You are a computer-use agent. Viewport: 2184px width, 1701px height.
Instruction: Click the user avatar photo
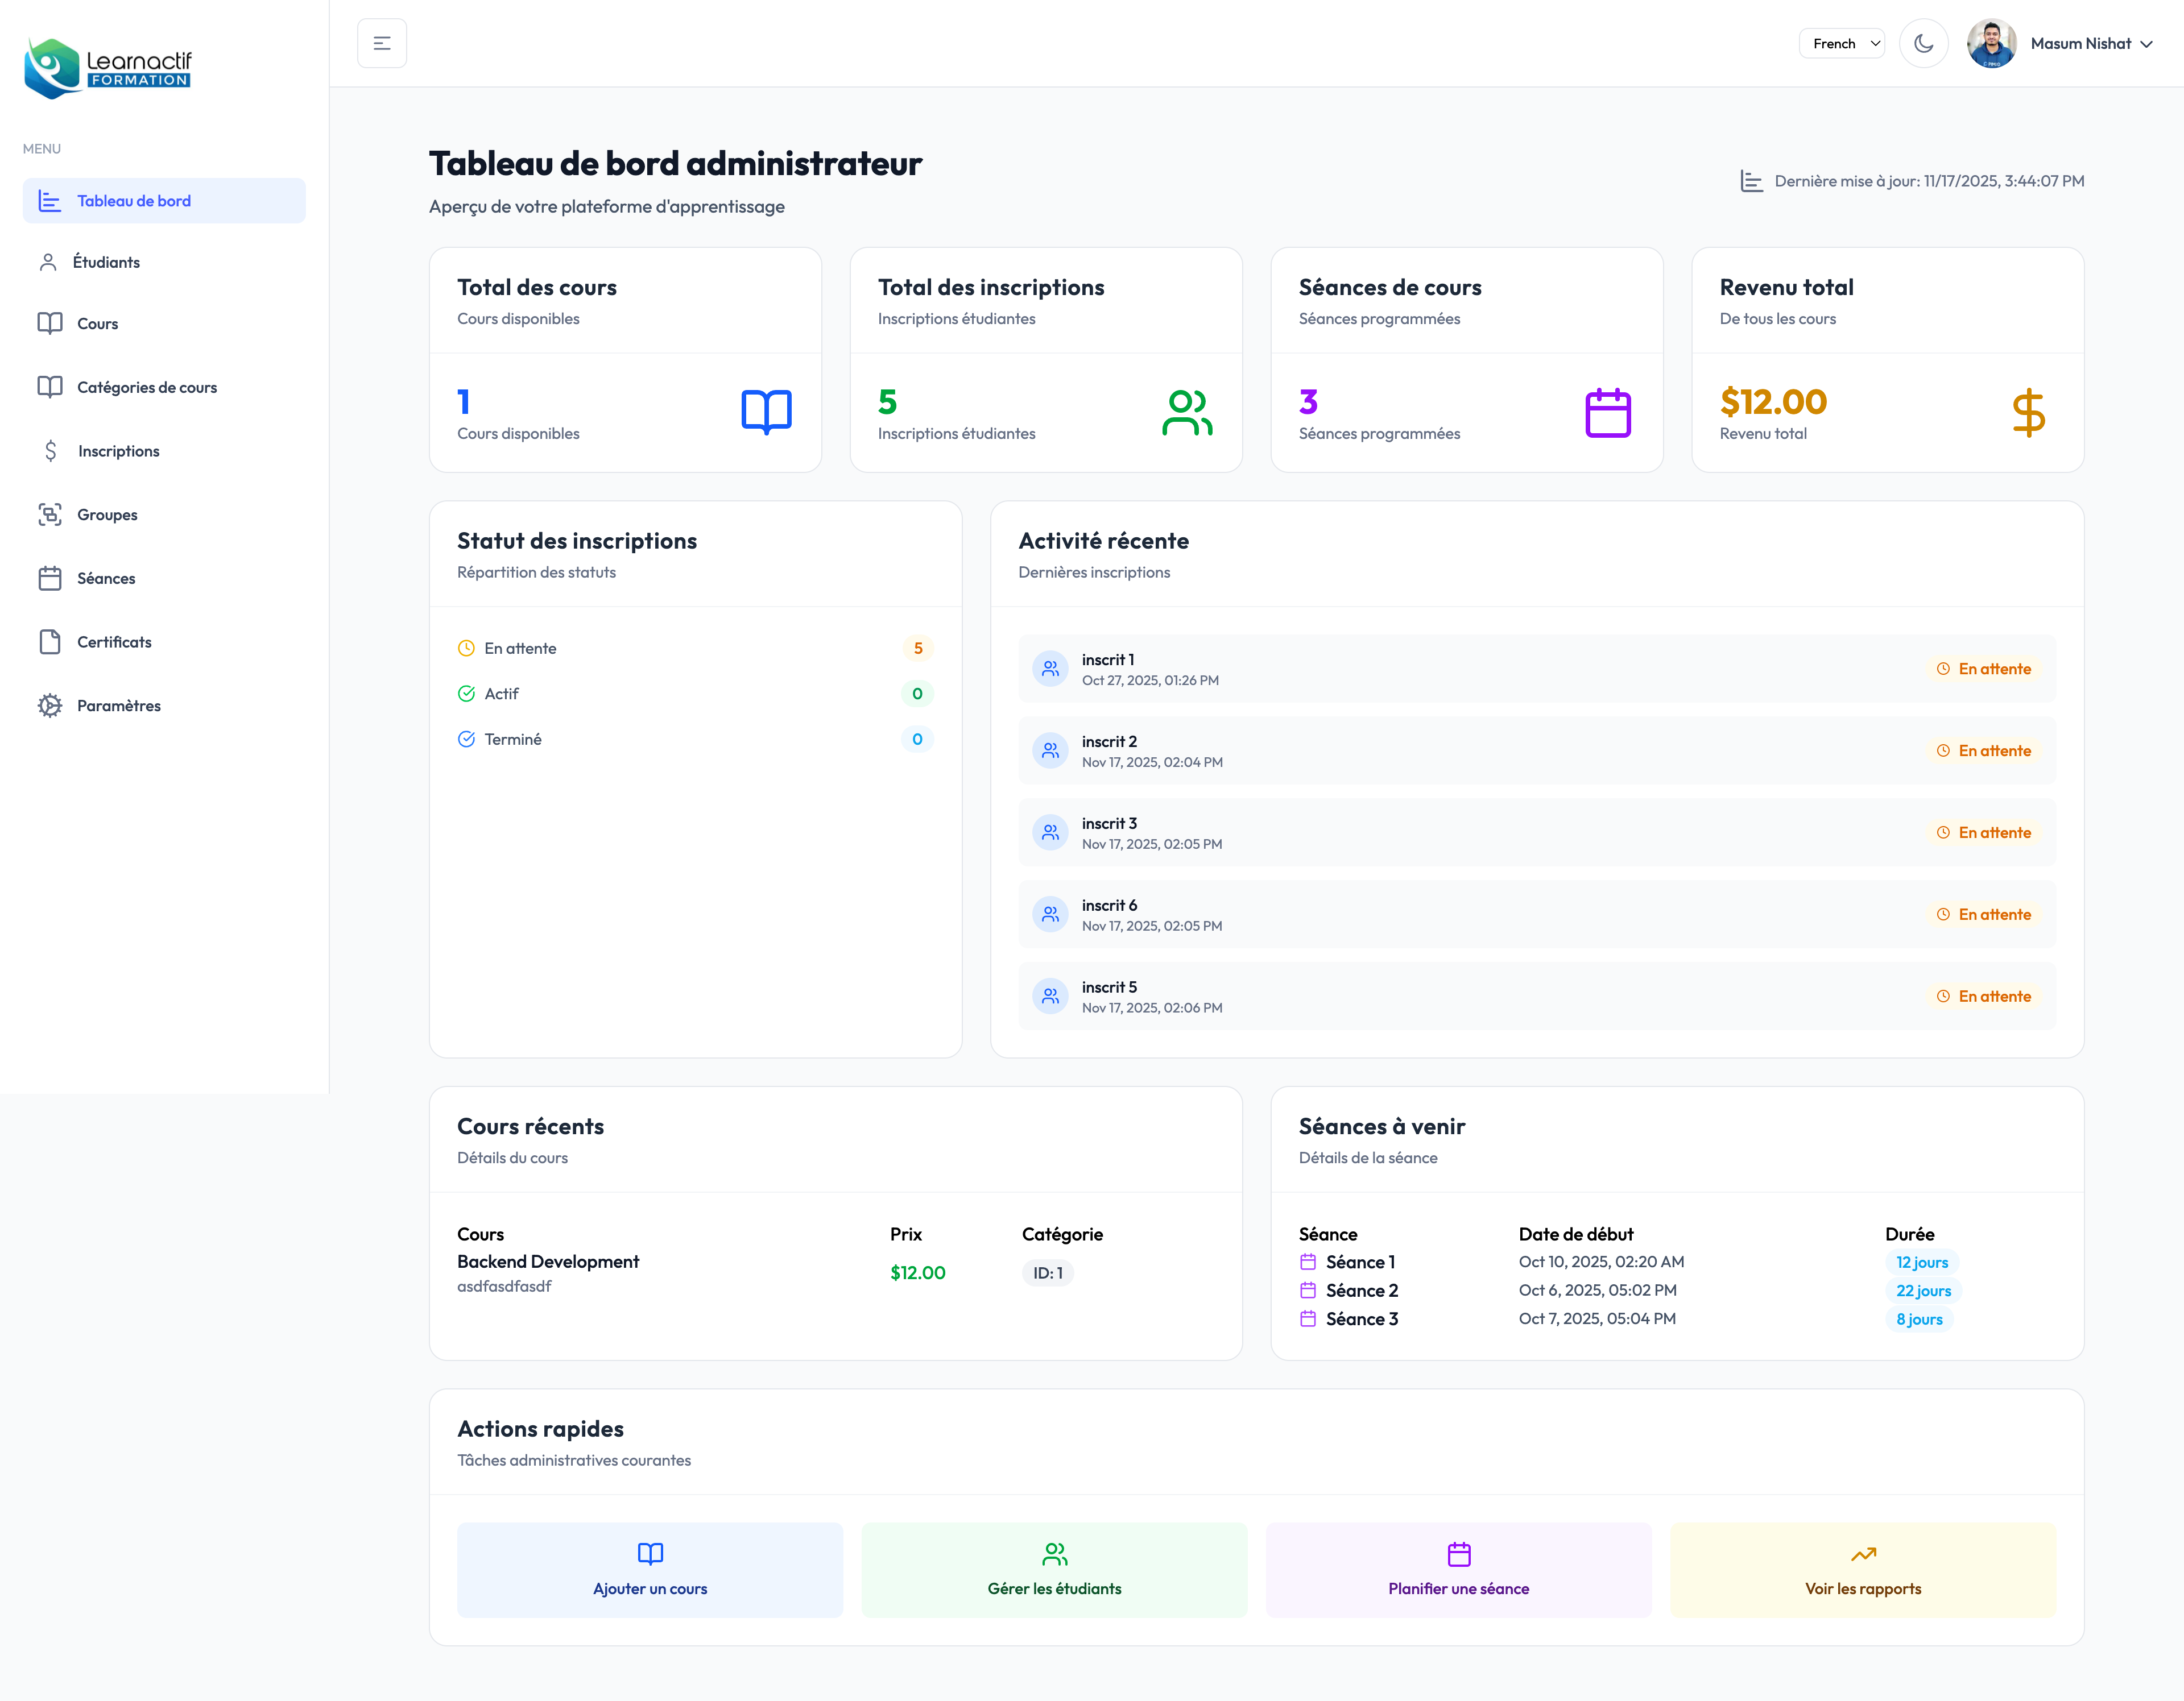point(1991,43)
